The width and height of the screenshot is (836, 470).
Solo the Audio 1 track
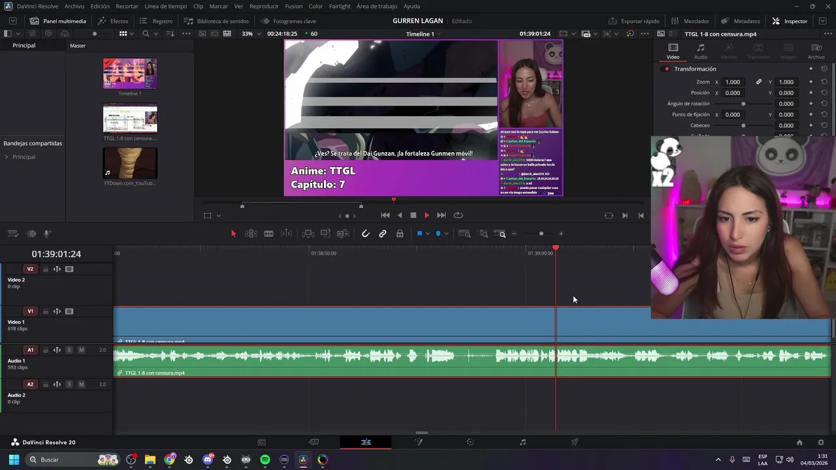(x=69, y=350)
